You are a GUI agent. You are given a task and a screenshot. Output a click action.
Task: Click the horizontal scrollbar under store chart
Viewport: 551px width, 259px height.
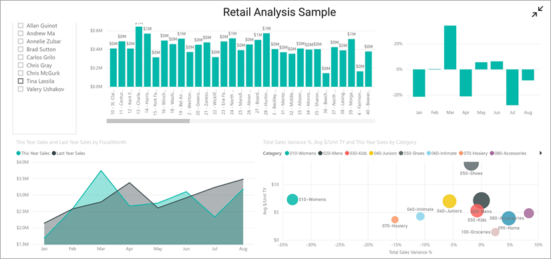click(x=148, y=121)
